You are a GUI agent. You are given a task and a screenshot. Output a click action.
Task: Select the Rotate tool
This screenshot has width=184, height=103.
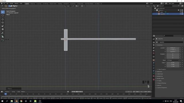point(3,23)
